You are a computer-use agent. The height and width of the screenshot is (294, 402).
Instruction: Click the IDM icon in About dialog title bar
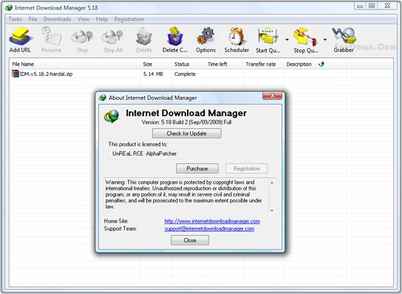click(x=102, y=97)
